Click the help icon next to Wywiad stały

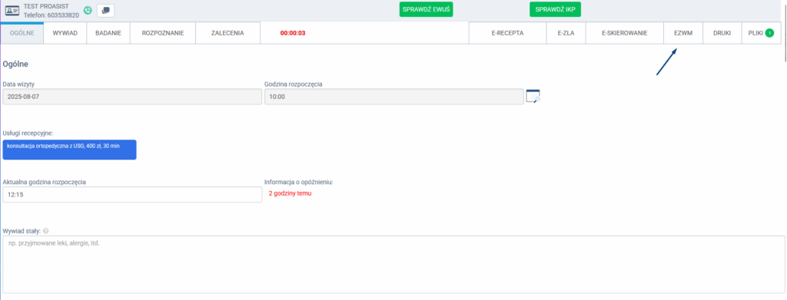click(46, 231)
